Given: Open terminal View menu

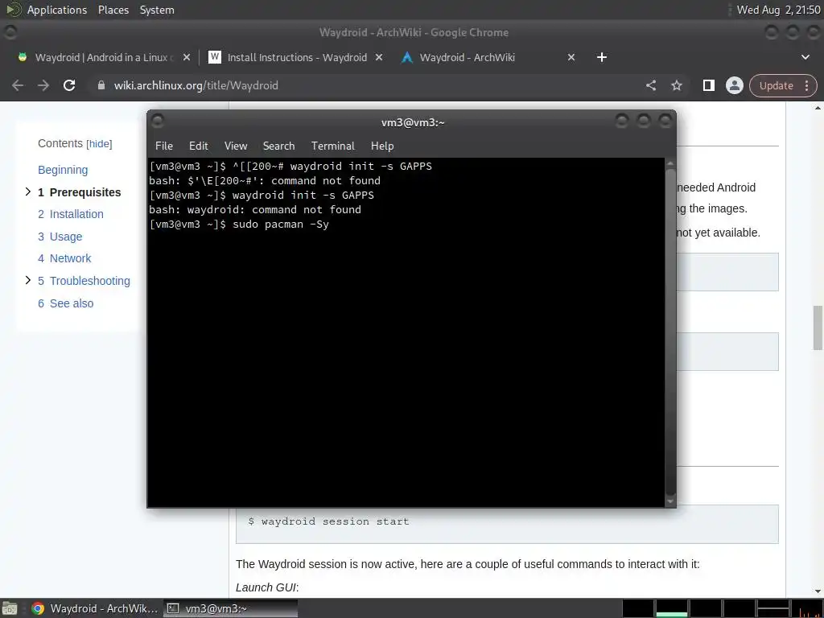Looking at the screenshot, I should click(236, 146).
